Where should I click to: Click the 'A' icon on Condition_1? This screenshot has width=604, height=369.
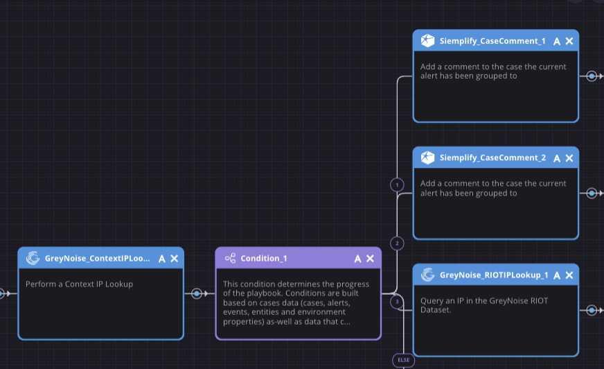click(358, 259)
